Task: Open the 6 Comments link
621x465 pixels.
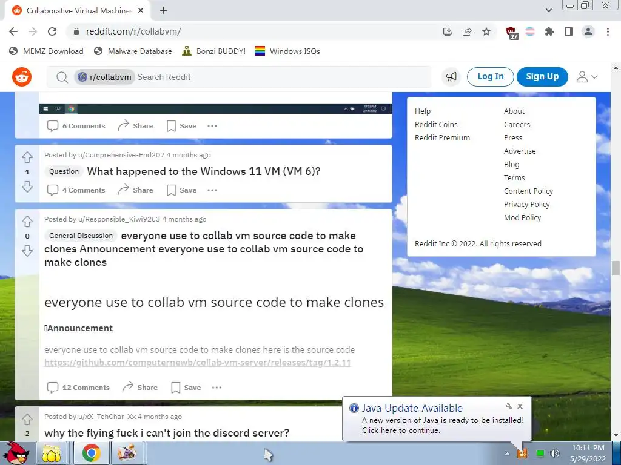Action: 76,126
